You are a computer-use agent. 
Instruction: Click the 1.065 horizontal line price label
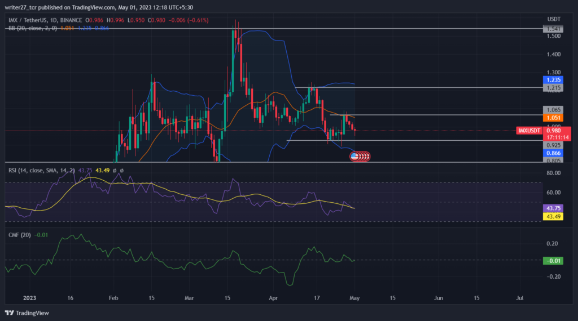(x=553, y=110)
